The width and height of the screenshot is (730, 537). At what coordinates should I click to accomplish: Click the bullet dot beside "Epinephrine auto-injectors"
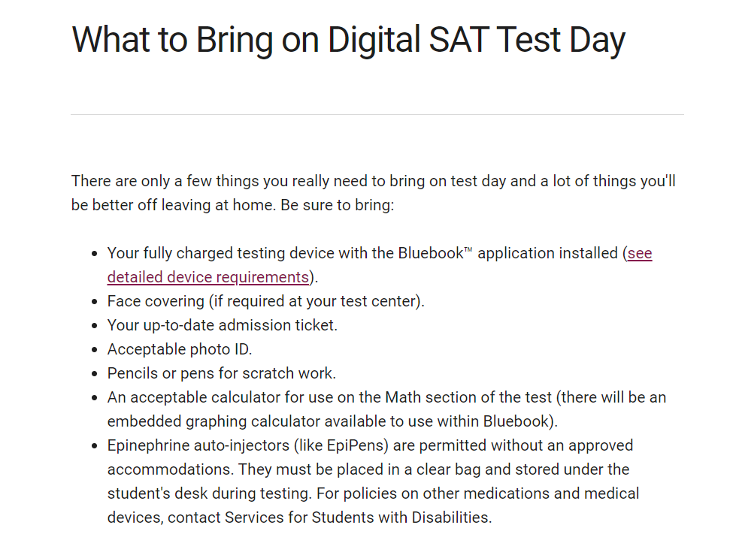(95, 446)
